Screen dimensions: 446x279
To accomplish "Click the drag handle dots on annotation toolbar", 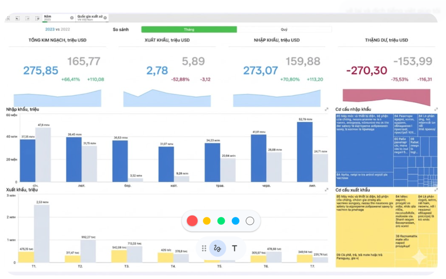I will coord(204,248).
